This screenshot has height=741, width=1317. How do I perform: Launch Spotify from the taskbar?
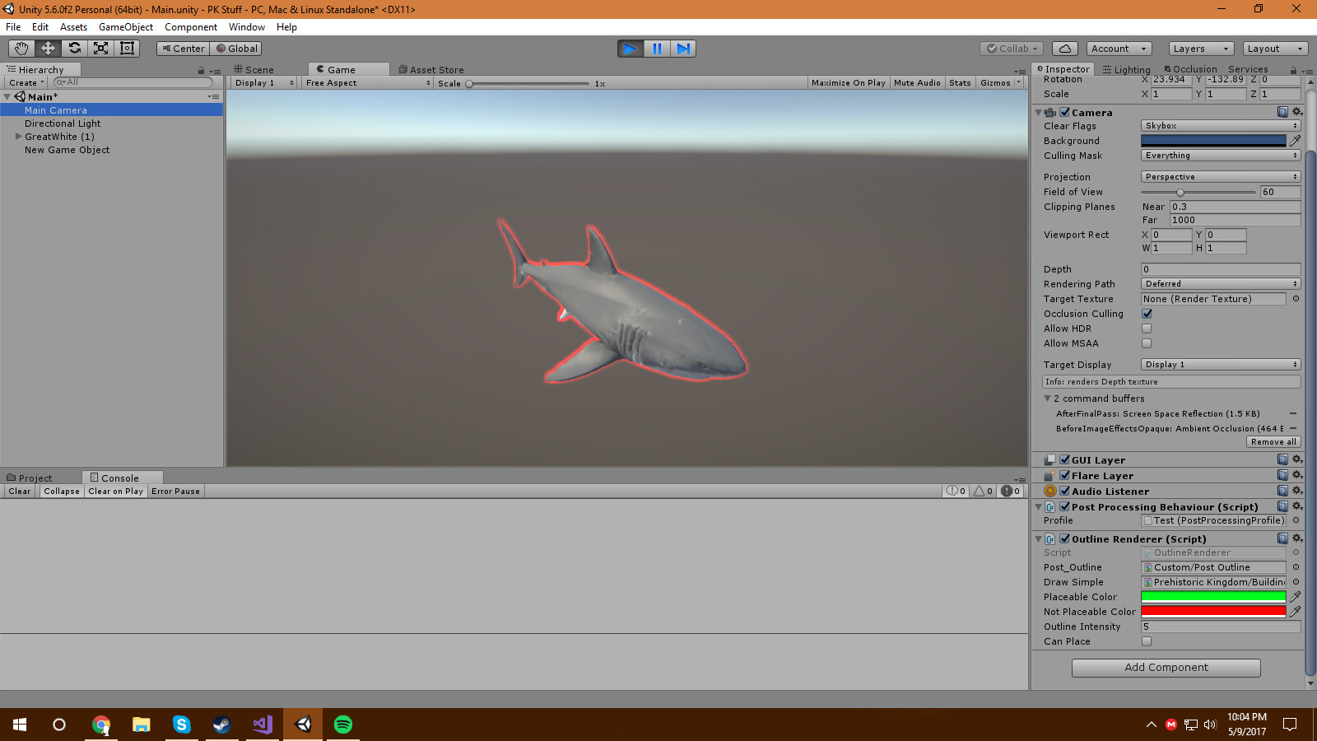(x=343, y=725)
